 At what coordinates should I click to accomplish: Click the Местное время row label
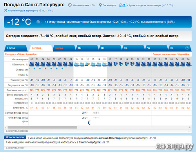(x=20, y=60)
